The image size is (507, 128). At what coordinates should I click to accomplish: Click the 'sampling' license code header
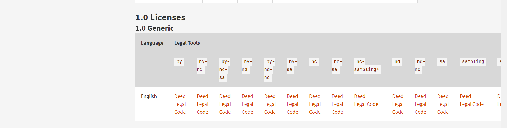(473, 61)
